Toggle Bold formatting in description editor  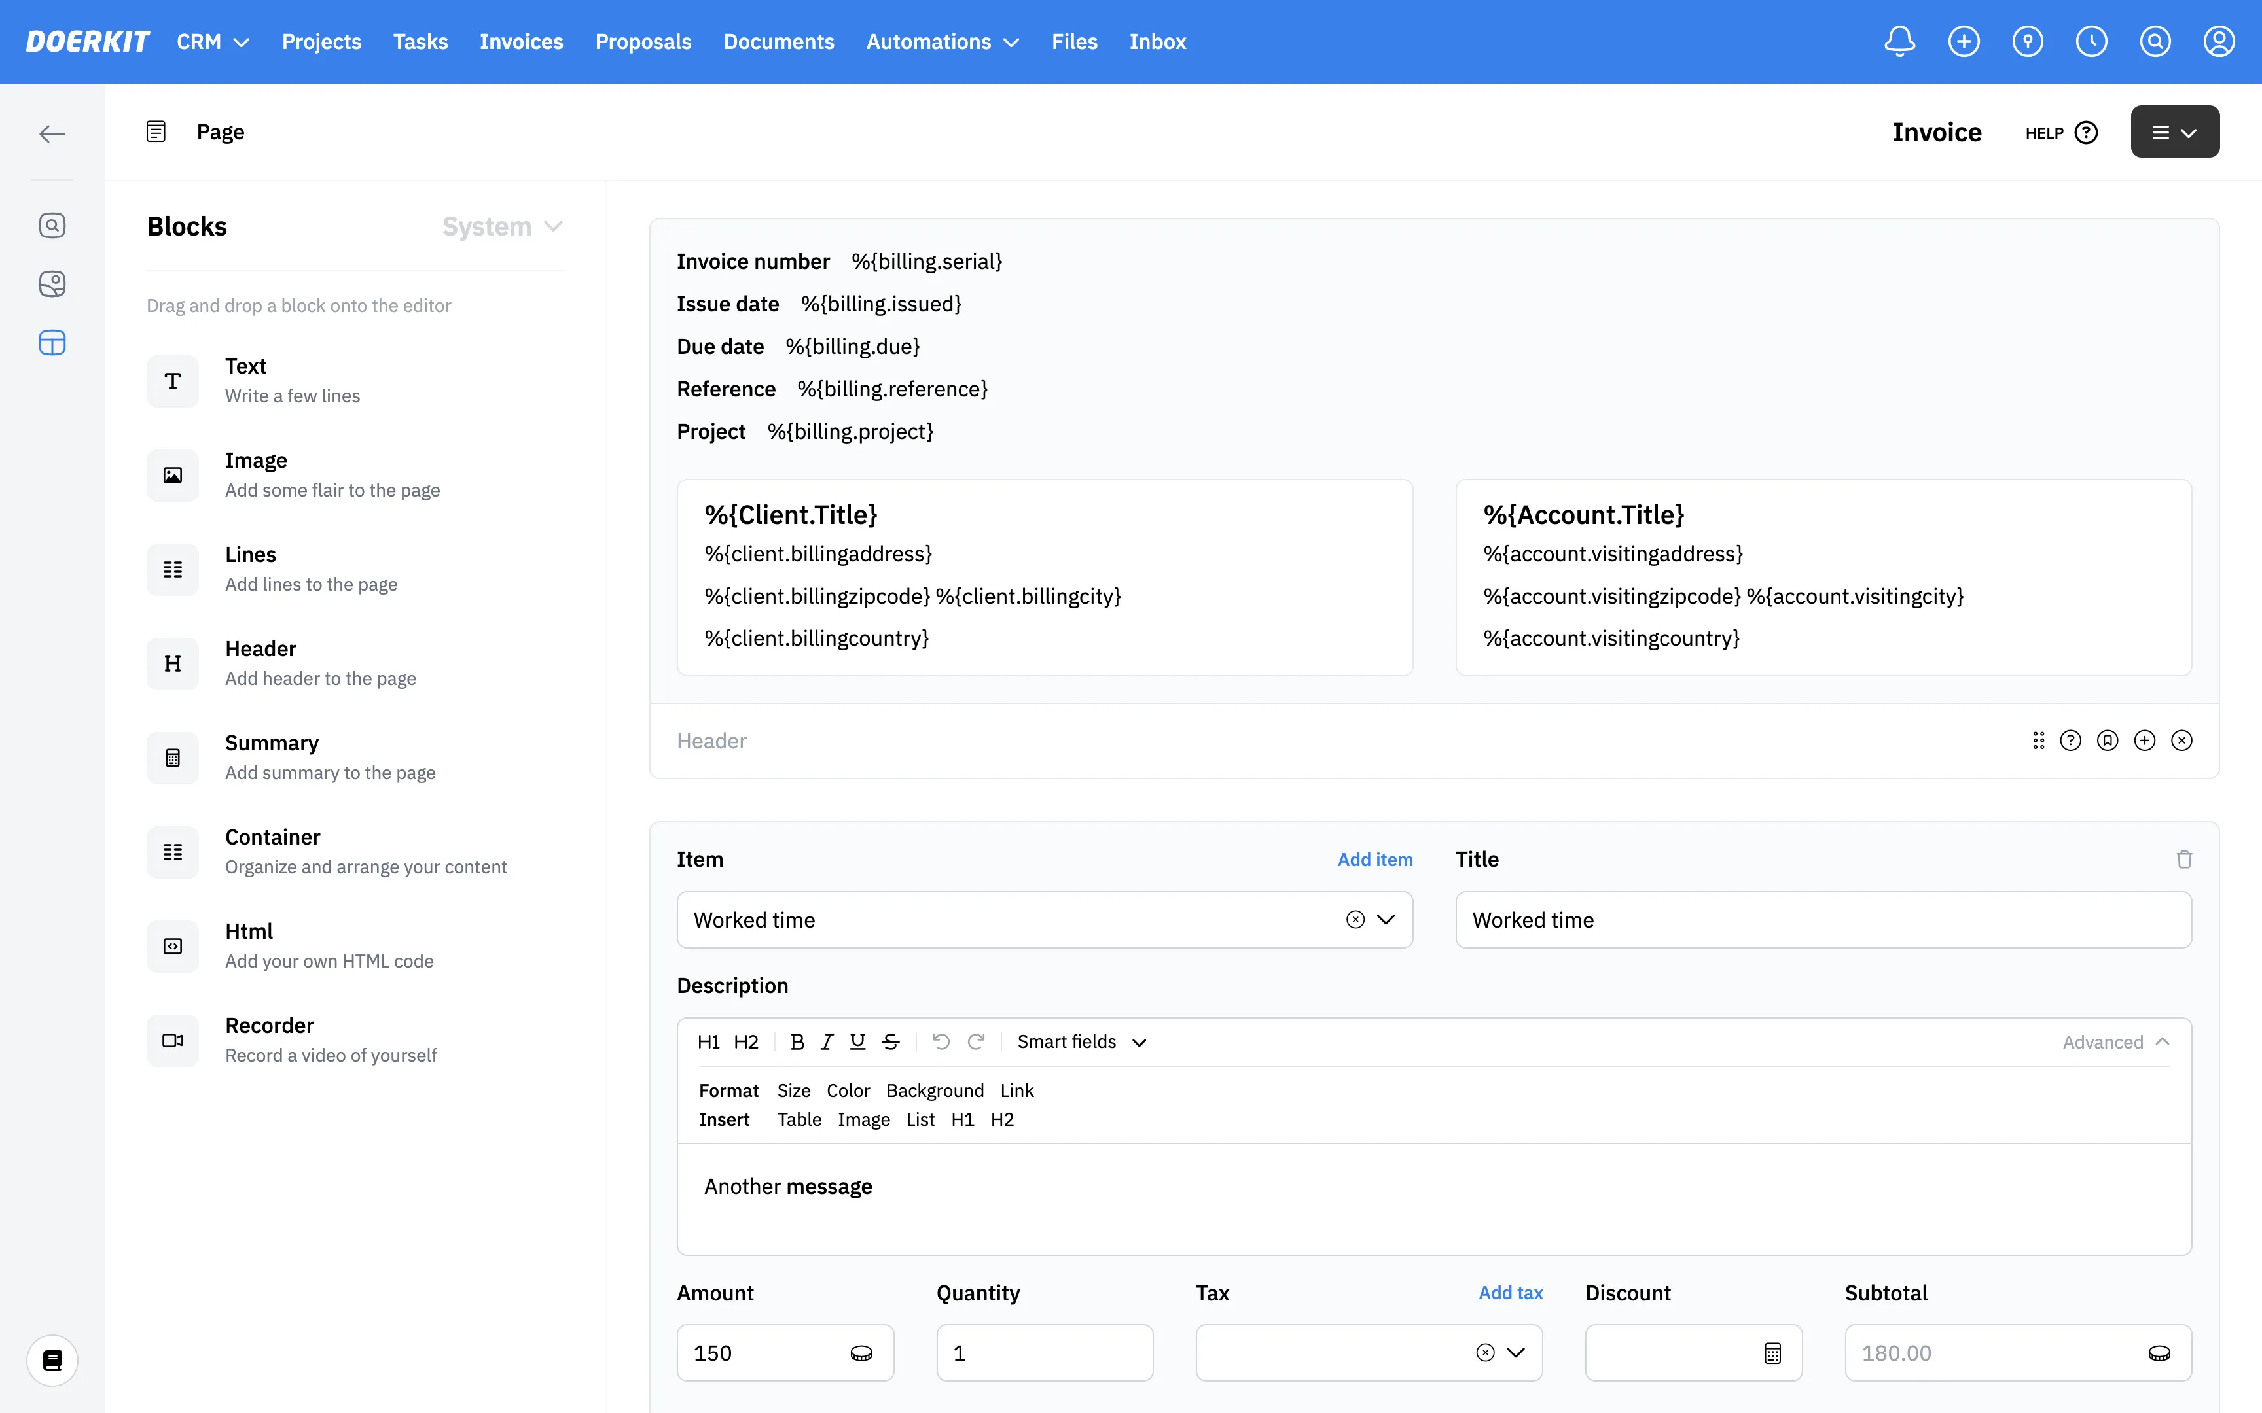pos(797,1041)
